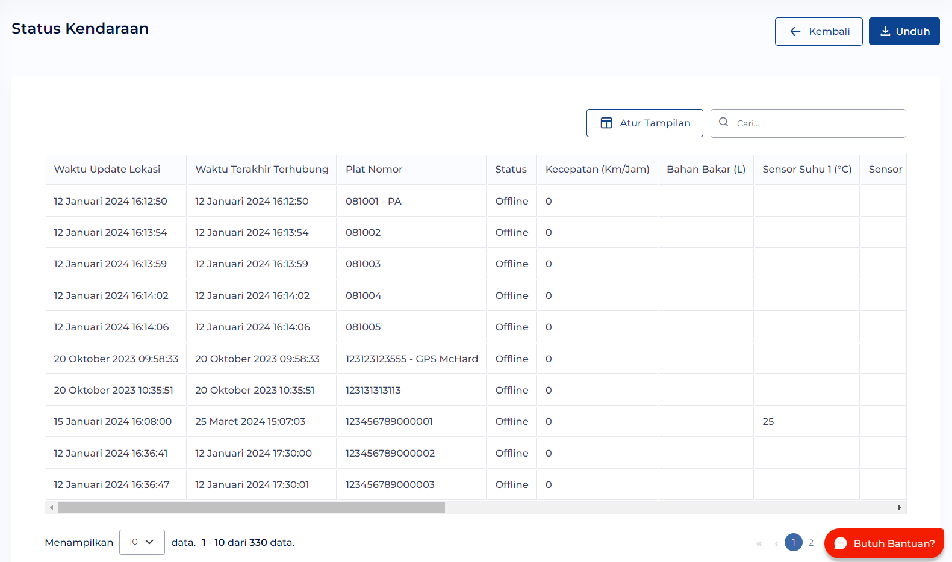Select plate number 081002
The height and width of the screenshot is (562, 952).
pos(363,232)
